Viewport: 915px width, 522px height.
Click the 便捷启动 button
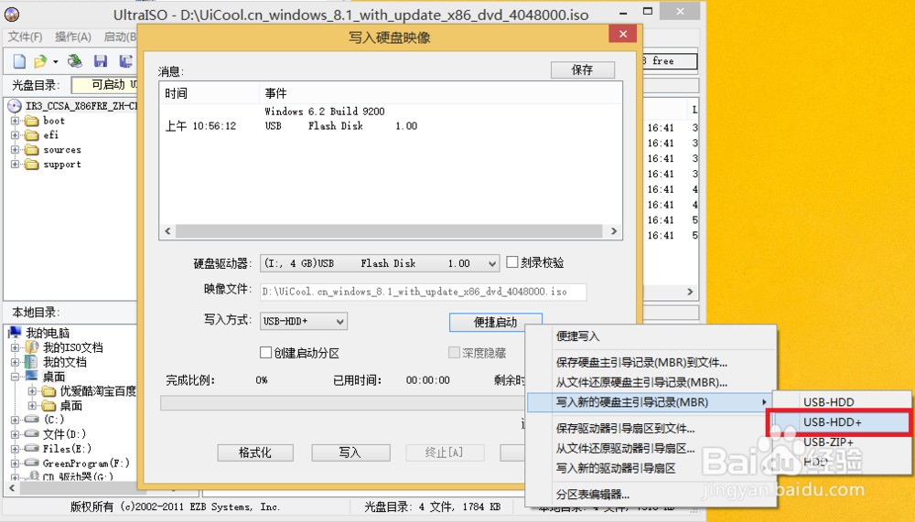point(495,323)
